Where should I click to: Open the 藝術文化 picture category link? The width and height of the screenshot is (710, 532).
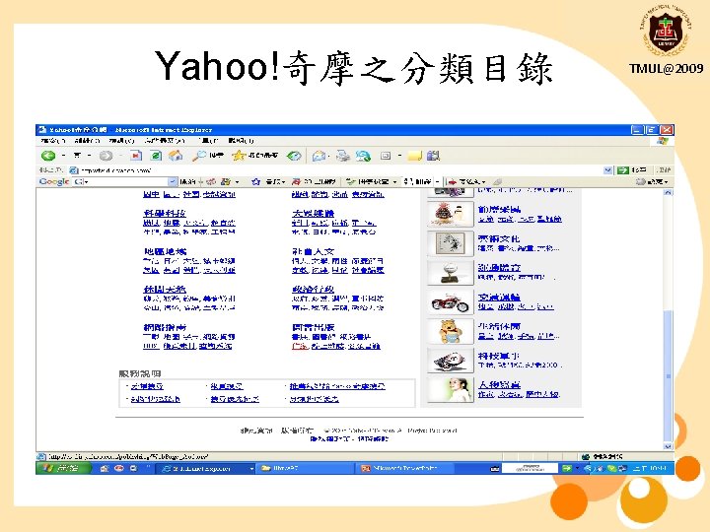pos(499,238)
